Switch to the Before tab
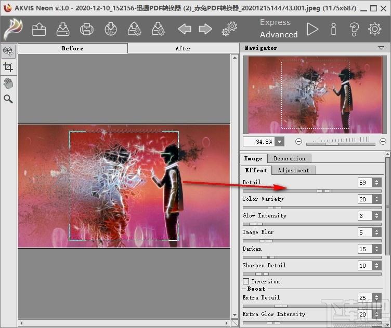Image resolution: width=391 pixels, height=328 pixels. pos(73,48)
